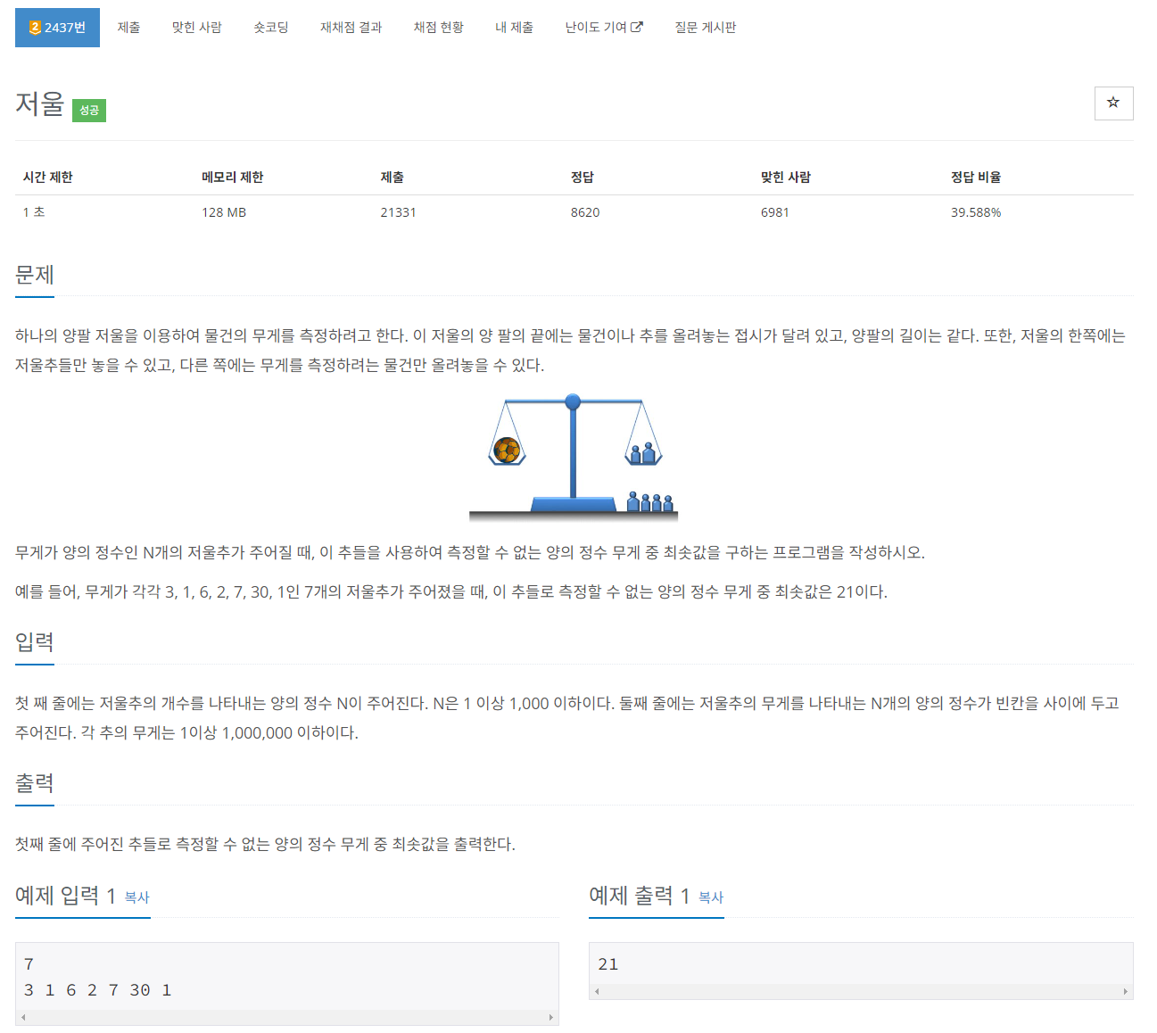The width and height of the screenshot is (1157, 1033).
Task: Click 복사 to copy 예제 입력 1
Action: pos(136,899)
